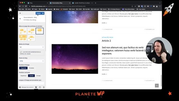Click Masquer les contrôles at panel bottom
This screenshot has height=101, width=179.
(26, 87)
